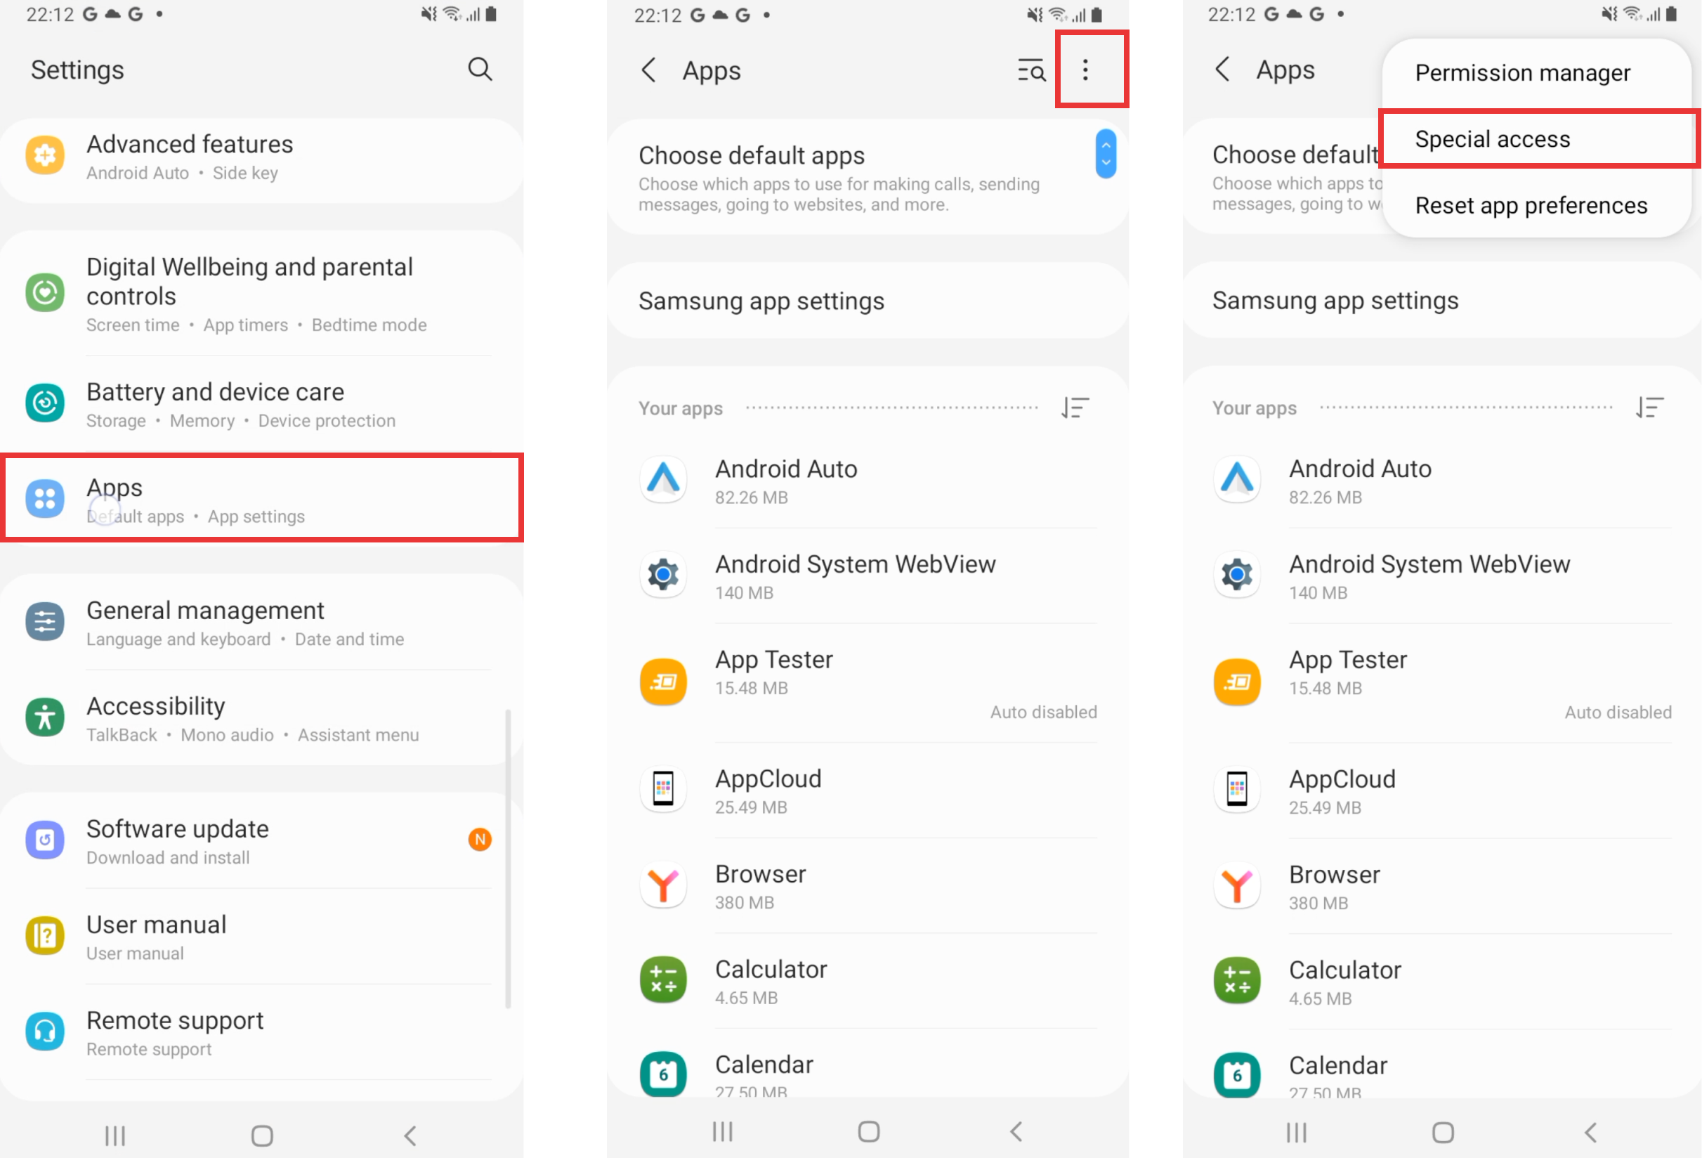The image size is (1702, 1158).
Task: Open Apps entry in Settings list
Action: point(261,499)
